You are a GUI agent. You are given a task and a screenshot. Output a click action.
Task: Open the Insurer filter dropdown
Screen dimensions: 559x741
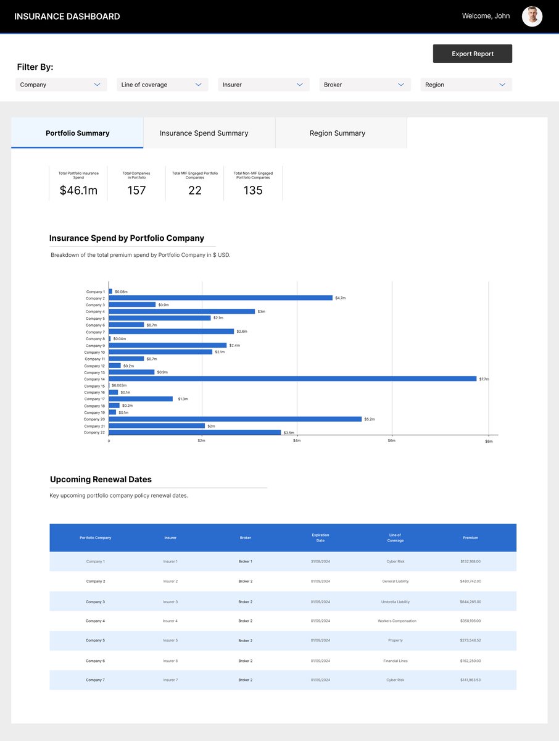(x=263, y=85)
